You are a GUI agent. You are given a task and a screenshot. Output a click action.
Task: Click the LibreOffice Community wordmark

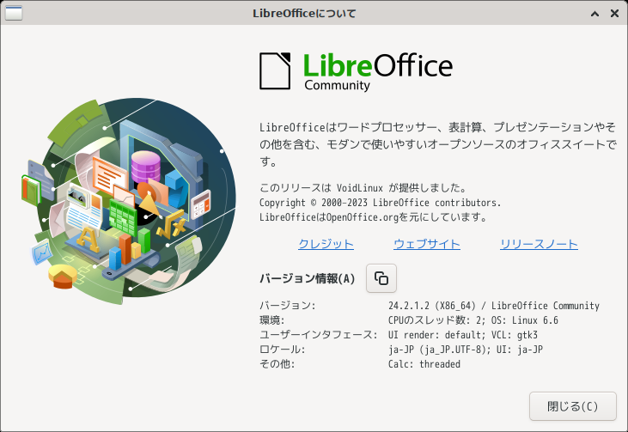(378, 71)
